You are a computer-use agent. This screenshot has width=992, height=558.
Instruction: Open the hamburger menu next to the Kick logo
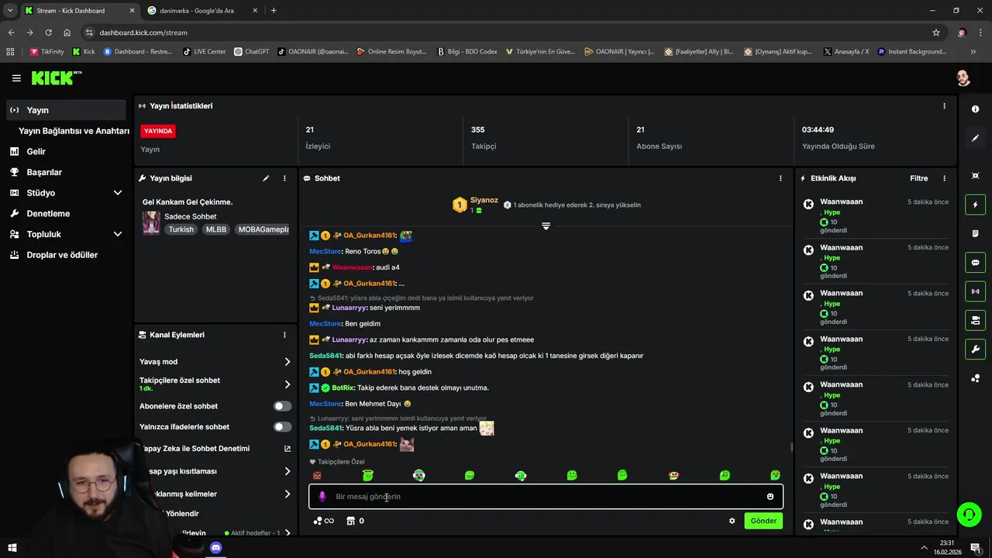(16, 78)
